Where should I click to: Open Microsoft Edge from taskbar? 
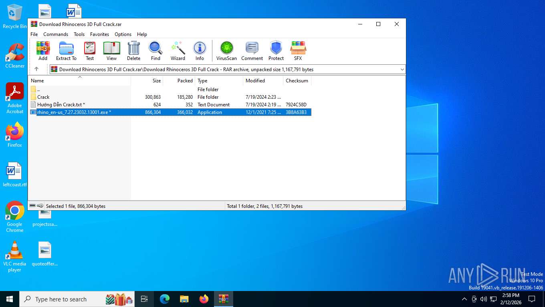tap(165, 299)
